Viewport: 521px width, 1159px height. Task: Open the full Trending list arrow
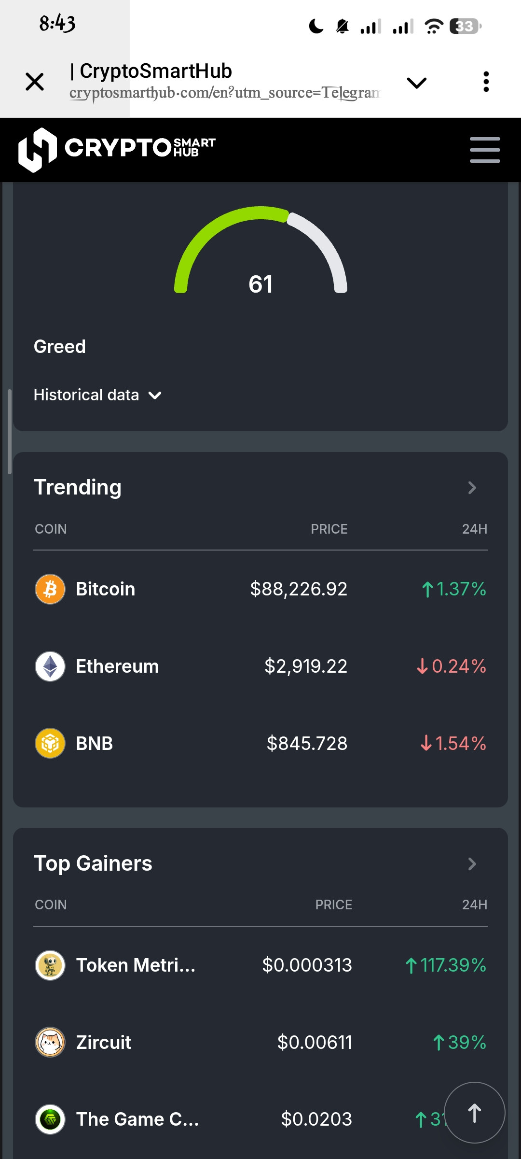click(472, 488)
